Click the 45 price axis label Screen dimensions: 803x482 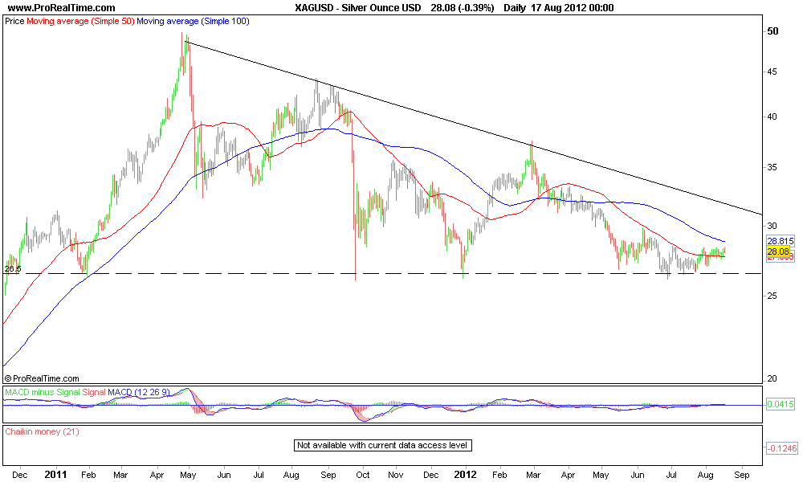772,71
